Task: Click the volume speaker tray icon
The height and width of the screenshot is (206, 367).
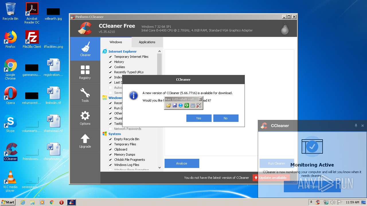Action: (333, 202)
